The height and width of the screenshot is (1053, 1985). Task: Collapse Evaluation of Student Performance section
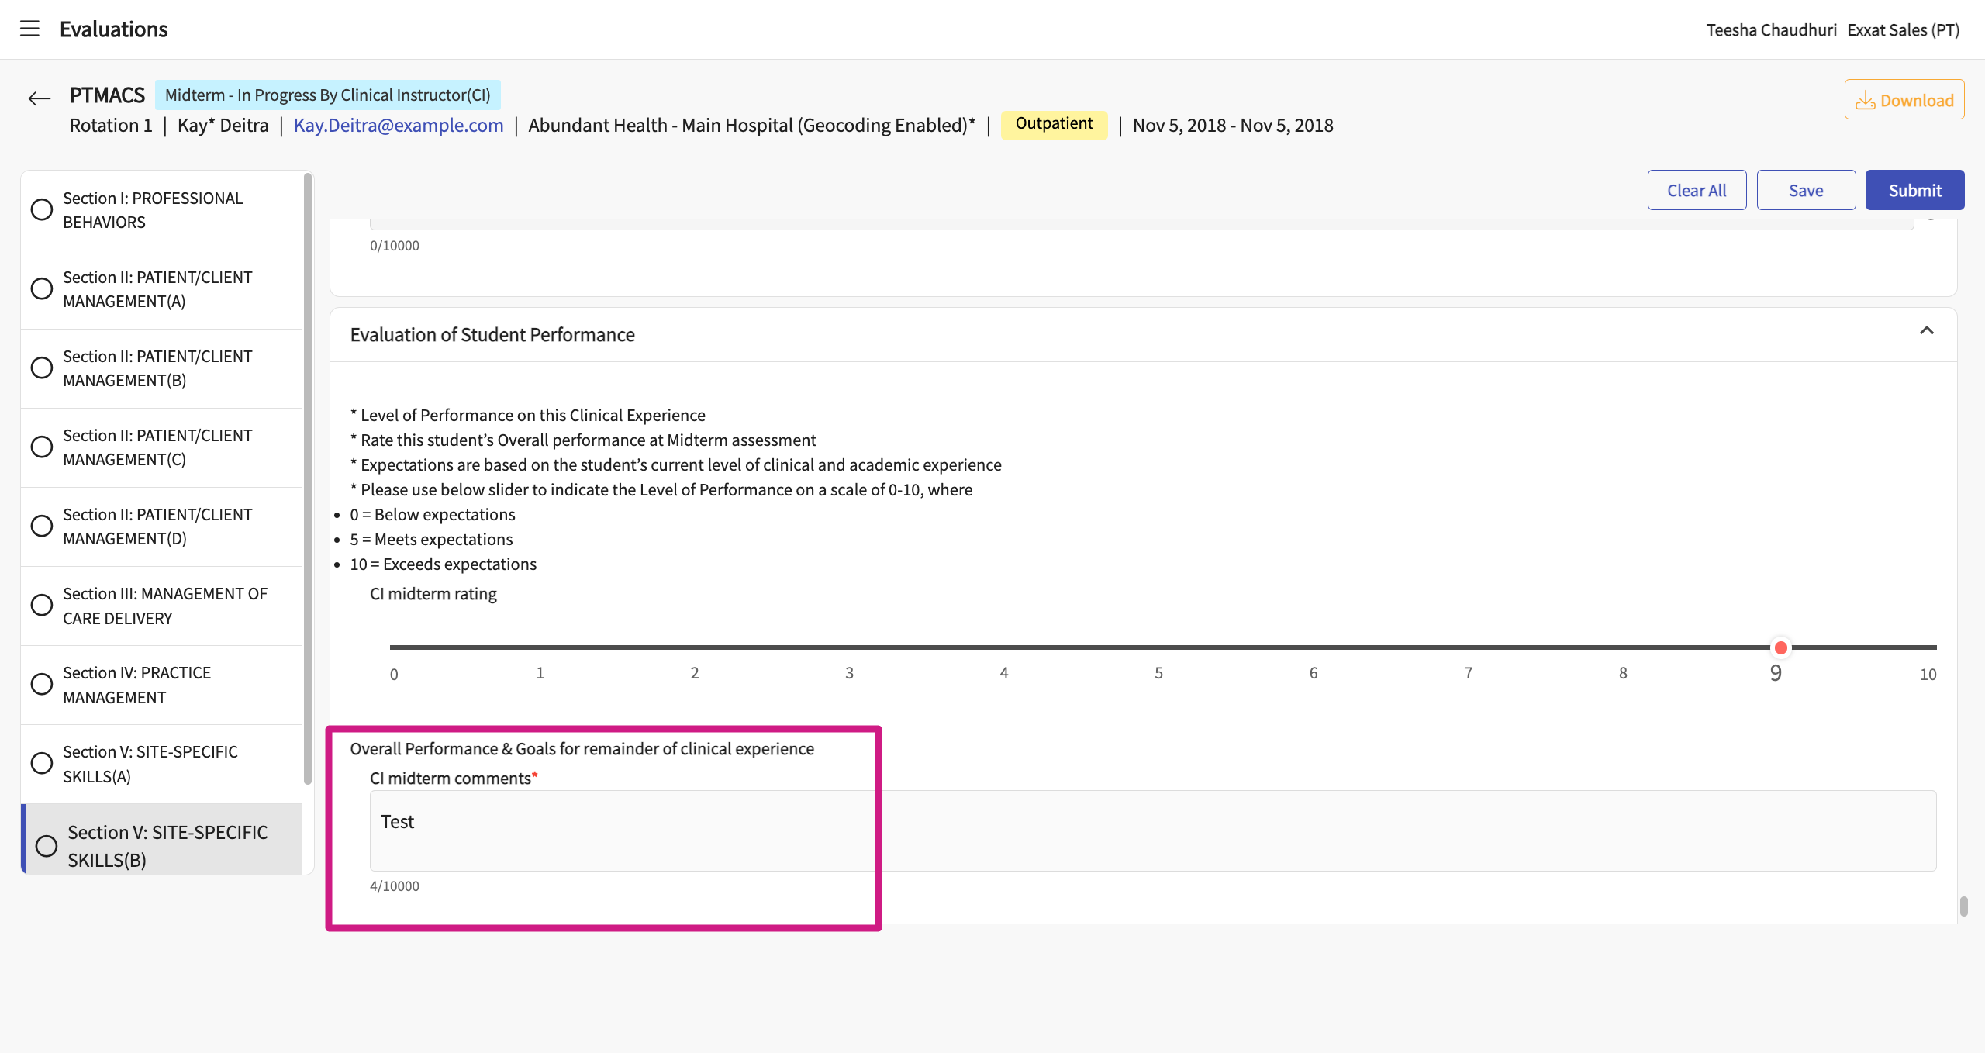1926,331
